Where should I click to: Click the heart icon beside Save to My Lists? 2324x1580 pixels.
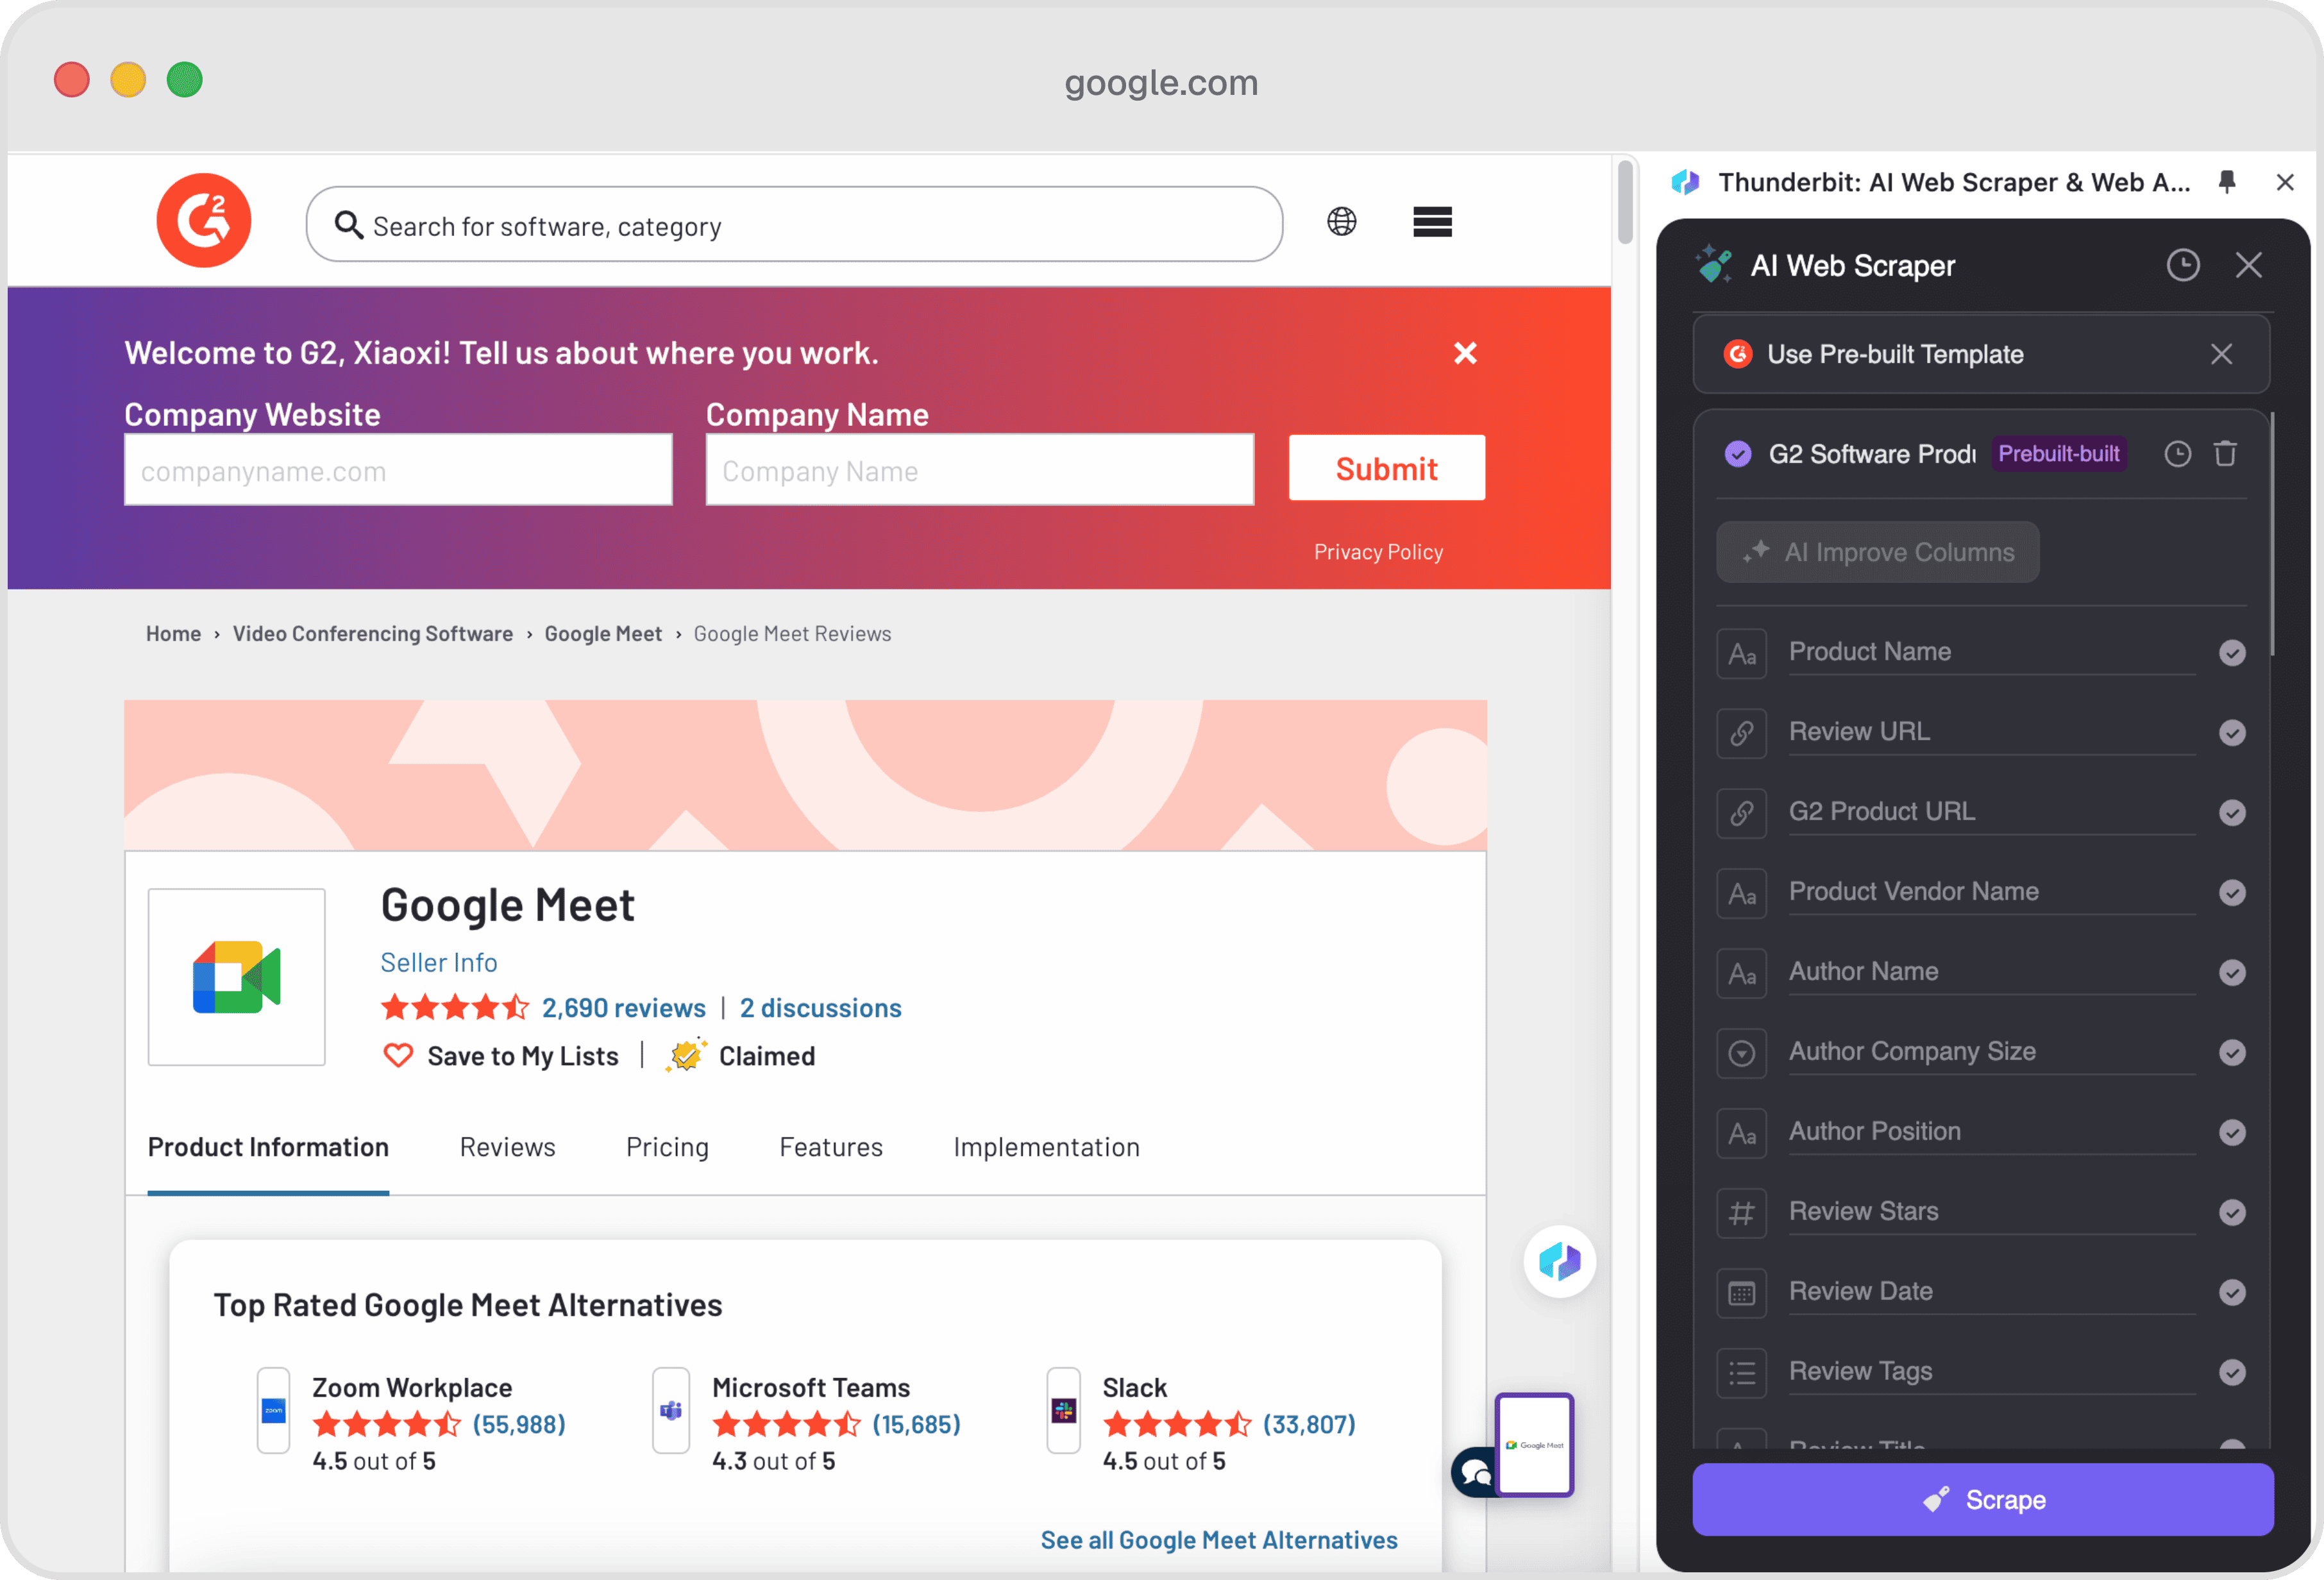399,1056
